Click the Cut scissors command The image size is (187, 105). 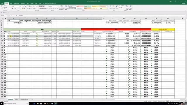pyautogui.click(x=5, y=6)
